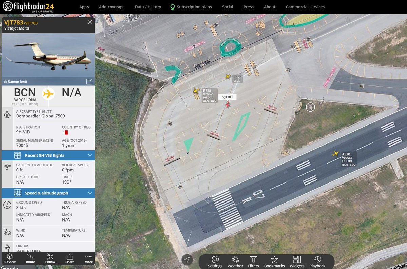The image size is (407, 269).
Task: Click the A320 VLG6SZ flight label
Action: 349,159
